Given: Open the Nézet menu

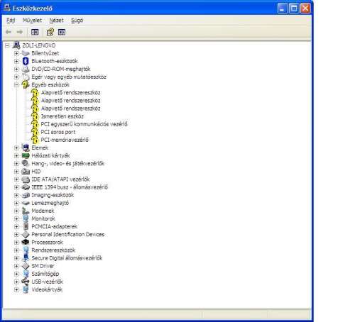Looking at the screenshot, I should 56,21.
